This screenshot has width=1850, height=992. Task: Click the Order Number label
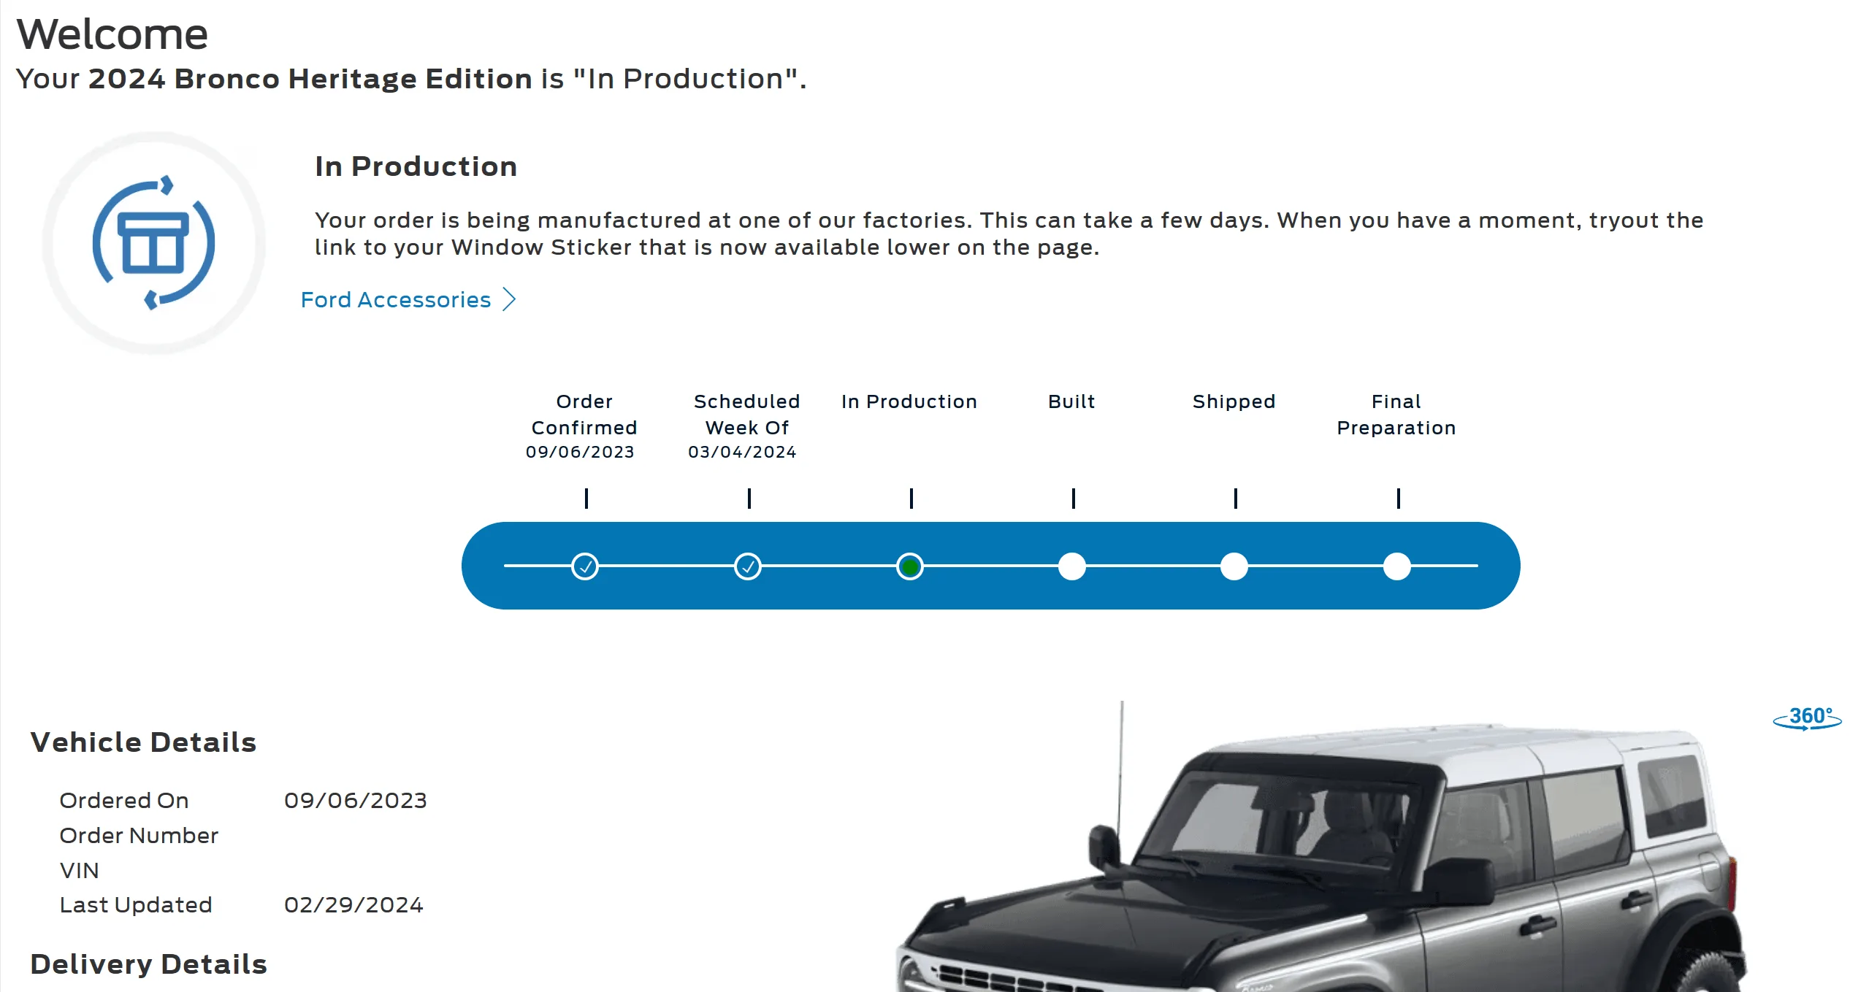tap(139, 836)
